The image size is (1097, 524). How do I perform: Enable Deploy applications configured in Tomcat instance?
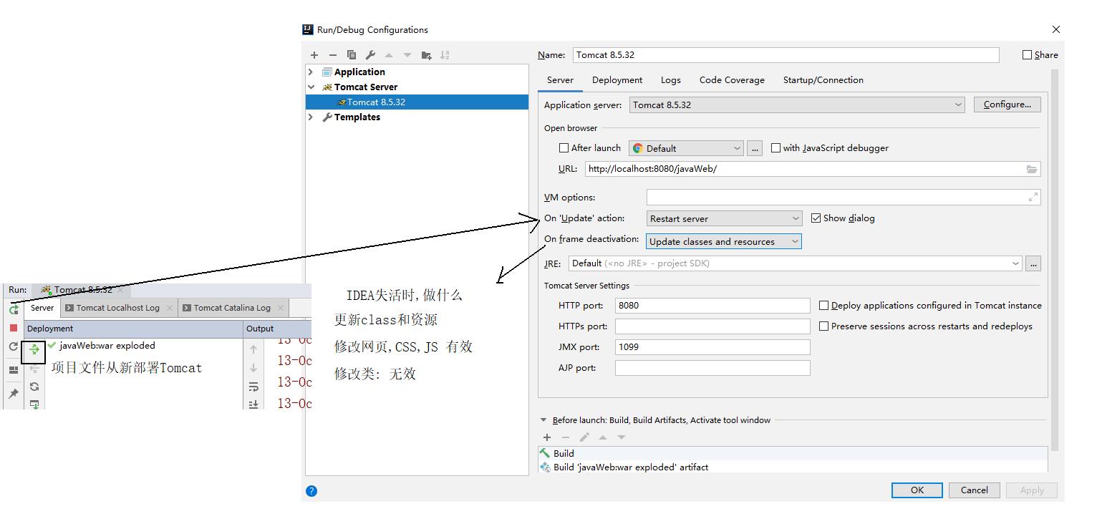(823, 306)
